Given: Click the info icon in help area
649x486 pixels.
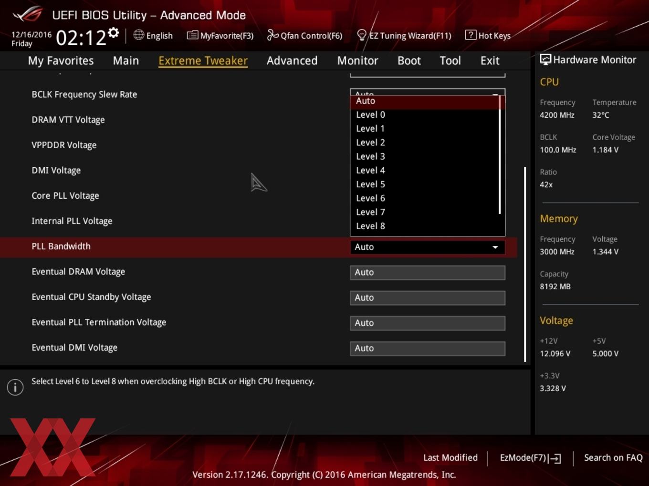Looking at the screenshot, I should [x=15, y=387].
